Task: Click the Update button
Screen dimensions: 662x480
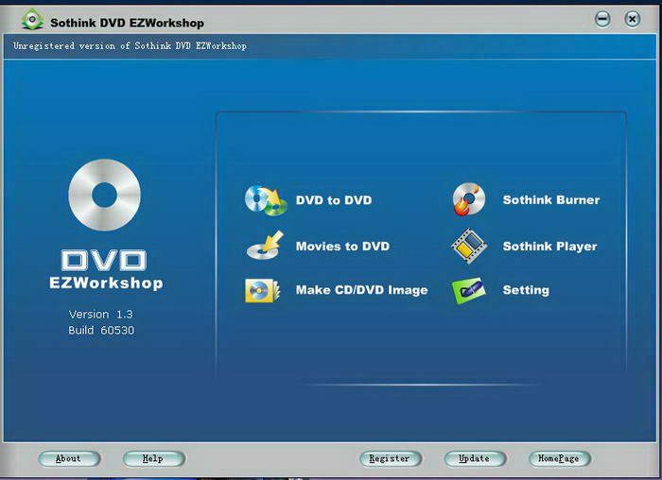Action: [475, 458]
